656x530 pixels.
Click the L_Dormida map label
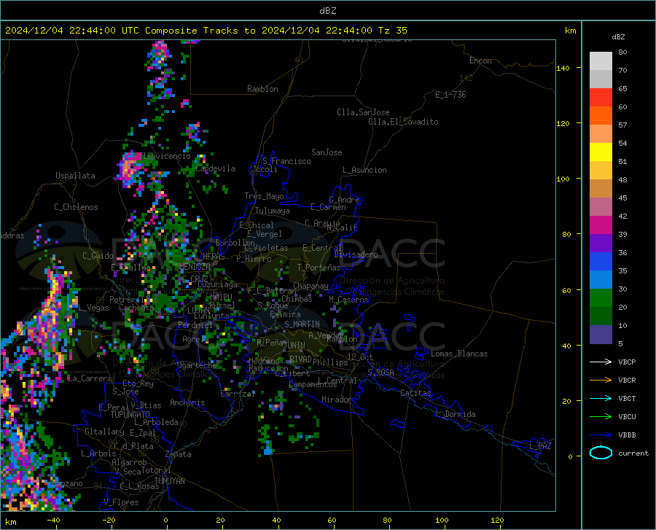(456, 414)
